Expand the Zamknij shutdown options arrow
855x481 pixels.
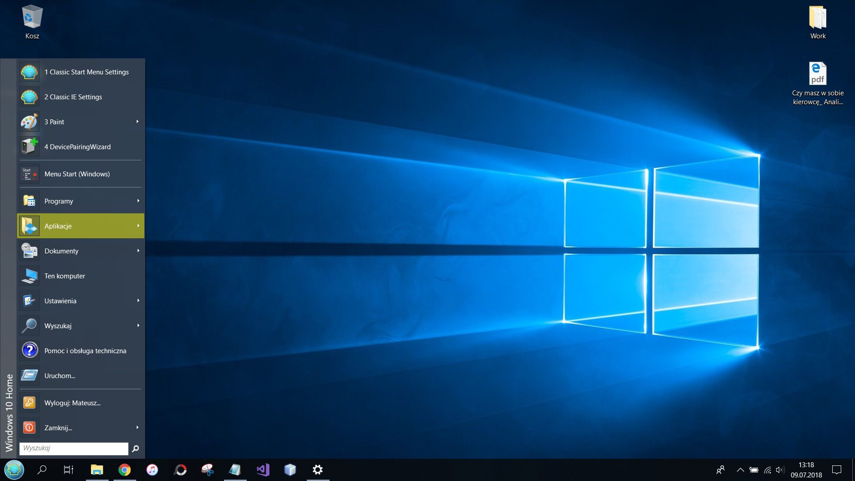click(x=138, y=428)
